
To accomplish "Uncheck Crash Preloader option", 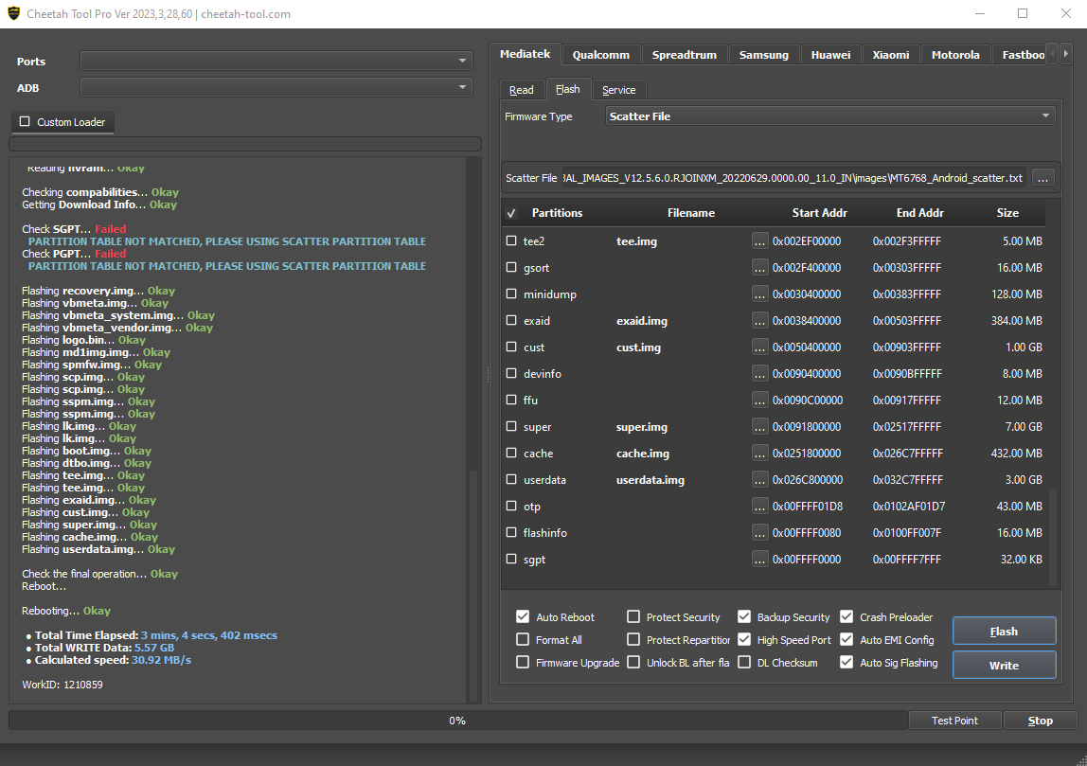I will (846, 616).
